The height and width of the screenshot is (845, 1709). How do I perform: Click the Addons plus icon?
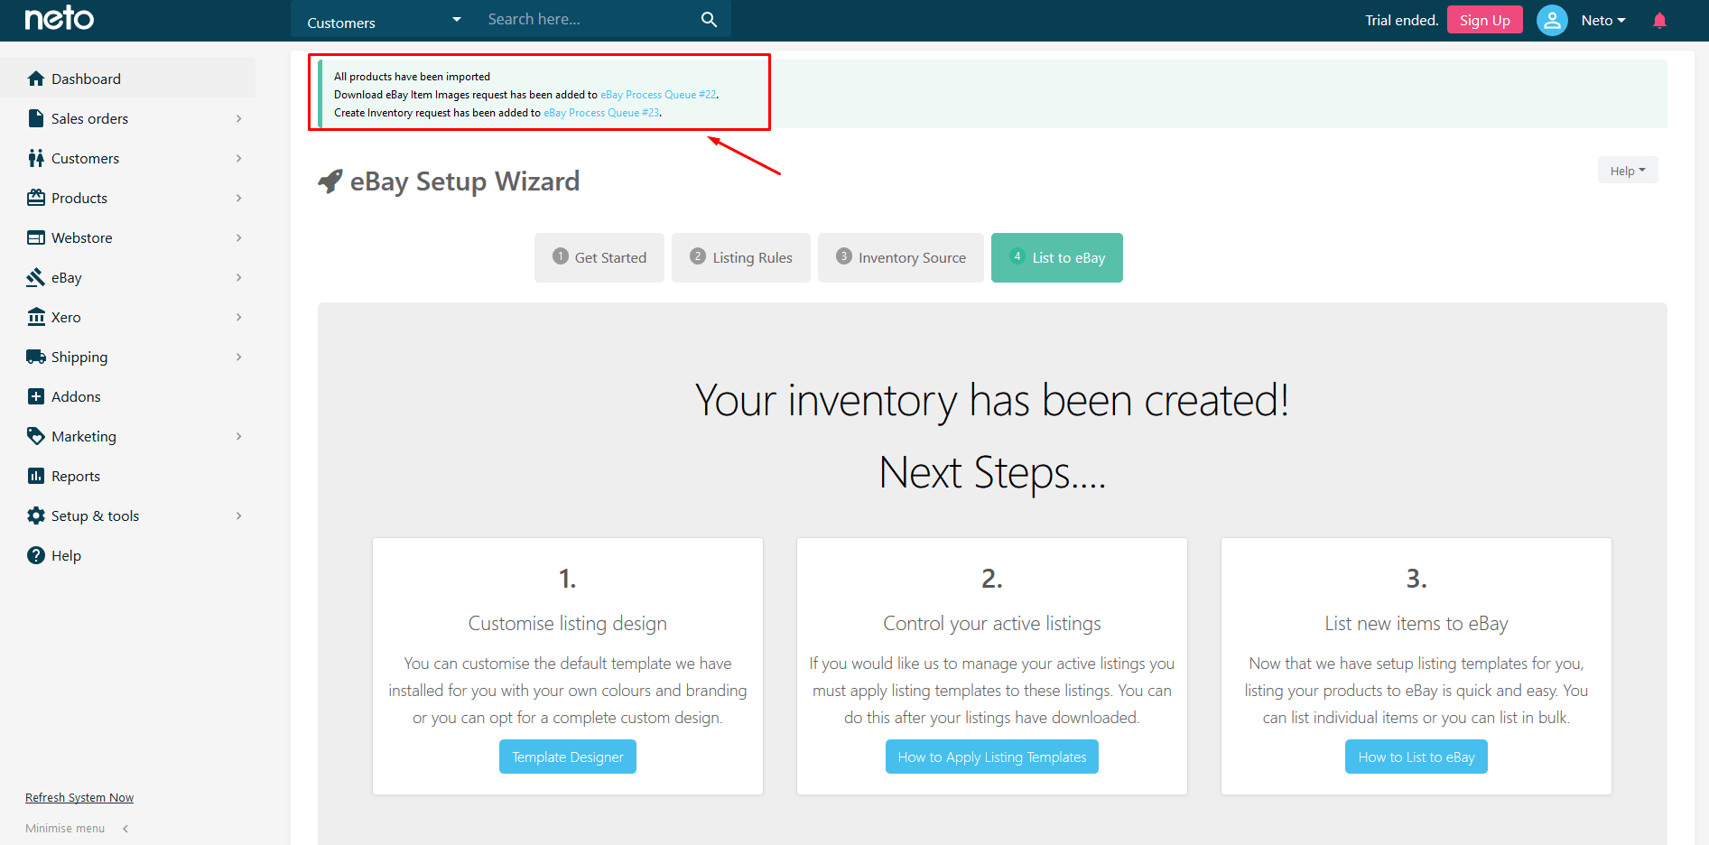(36, 396)
